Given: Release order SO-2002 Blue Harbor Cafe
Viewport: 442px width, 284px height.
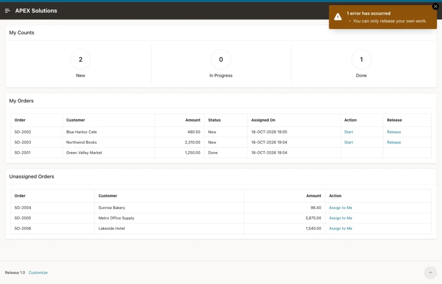Looking at the screenshot, I should [394, 132].
